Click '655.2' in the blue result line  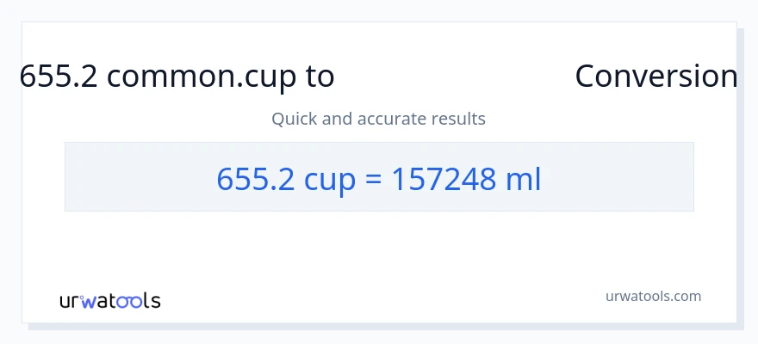point(254,178)
